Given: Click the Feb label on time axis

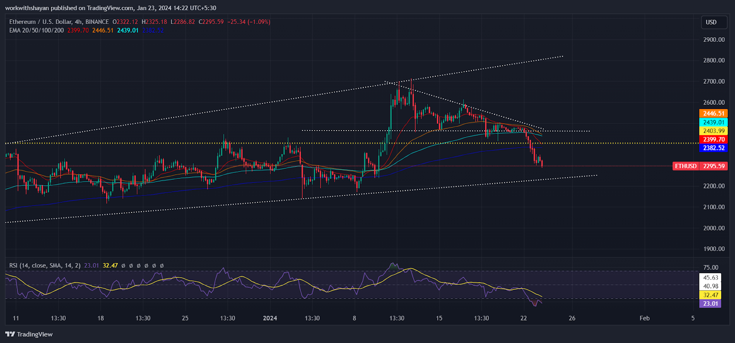Looking at the screenshot, I should coord(645,318).
